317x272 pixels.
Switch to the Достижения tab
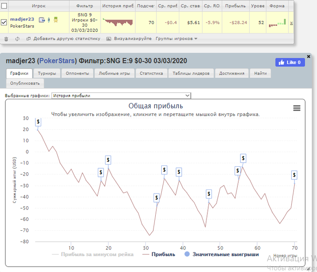coord(232,73)
